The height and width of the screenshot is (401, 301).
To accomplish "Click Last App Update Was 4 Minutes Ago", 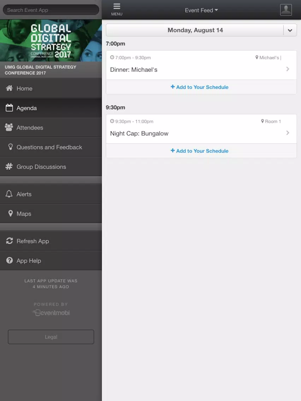I will tap(51, 283).
